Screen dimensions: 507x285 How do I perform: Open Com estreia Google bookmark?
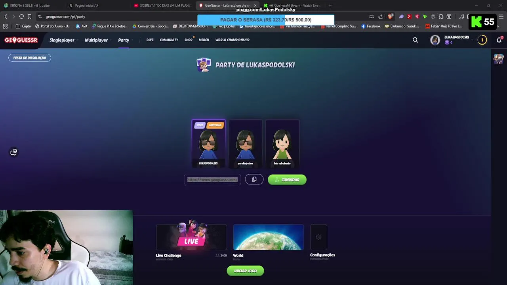pos(151,26)
